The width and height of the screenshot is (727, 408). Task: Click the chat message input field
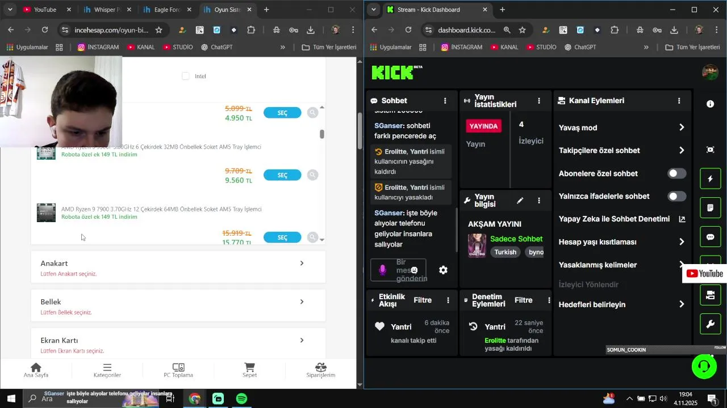pos(398,270)
